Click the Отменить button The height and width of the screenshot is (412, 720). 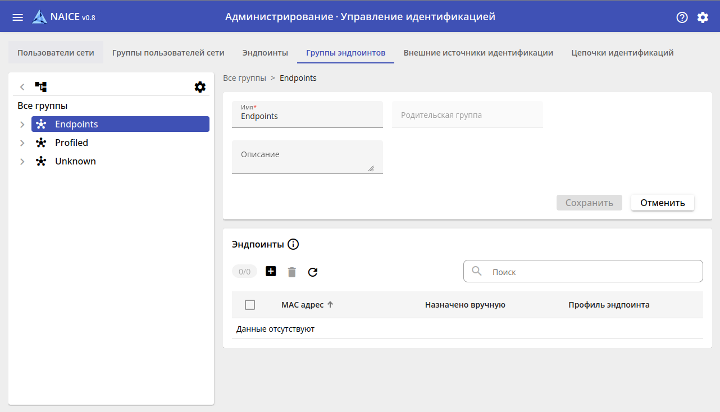pyautogui.click(x=662, y=203)
